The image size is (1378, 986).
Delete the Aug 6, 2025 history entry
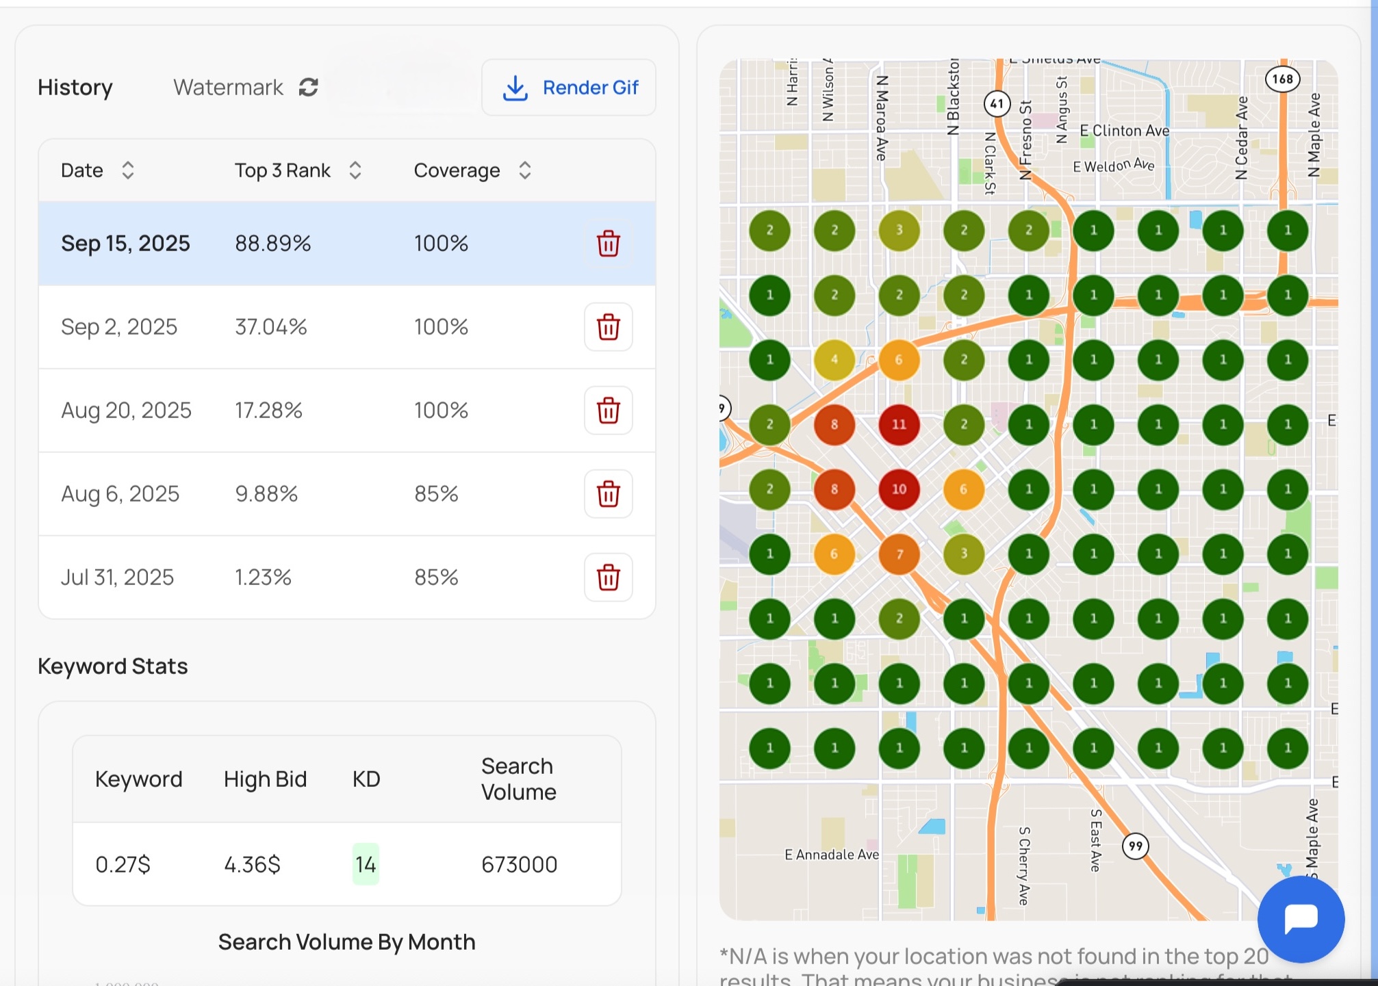click(608, 494)
